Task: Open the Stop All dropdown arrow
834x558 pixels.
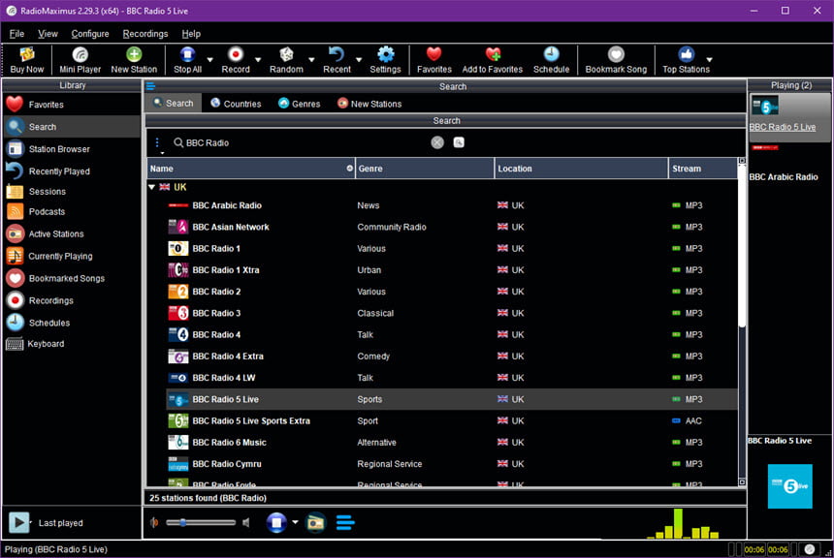Action: click(x=210, y=60)
